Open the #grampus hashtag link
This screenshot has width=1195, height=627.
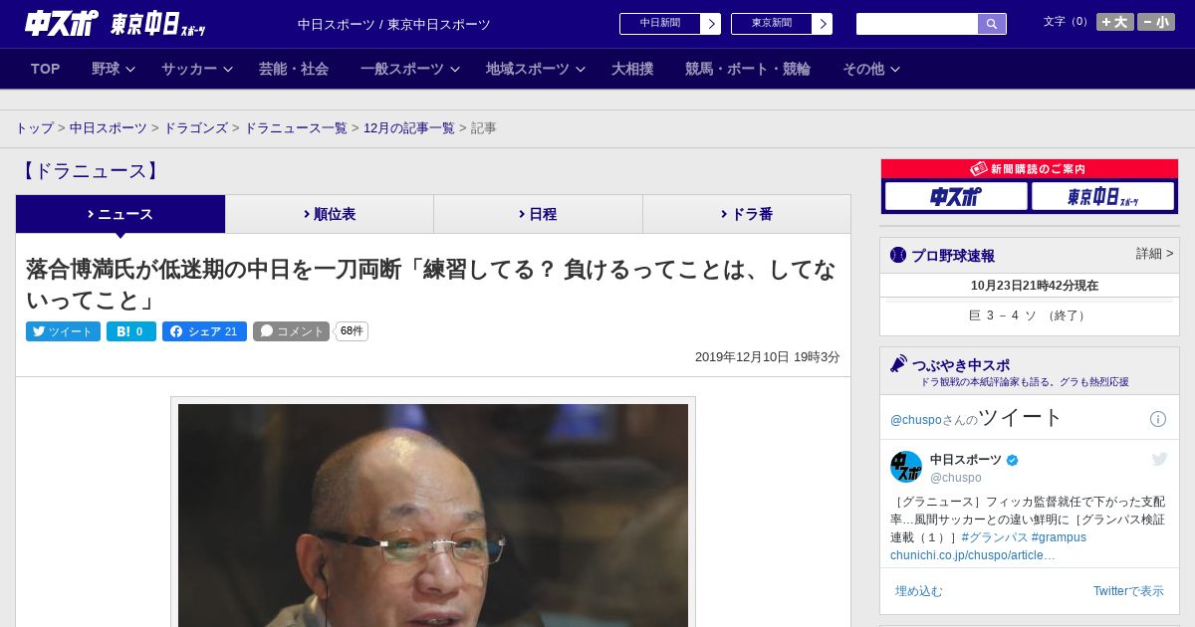pyautogui.click(x=1059, y=537)
